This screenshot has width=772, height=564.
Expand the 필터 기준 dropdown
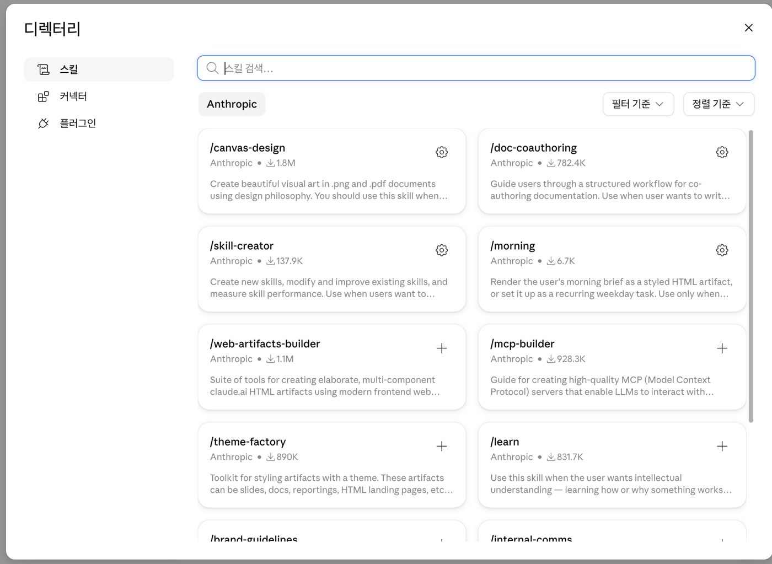click(x=638, y=104)
